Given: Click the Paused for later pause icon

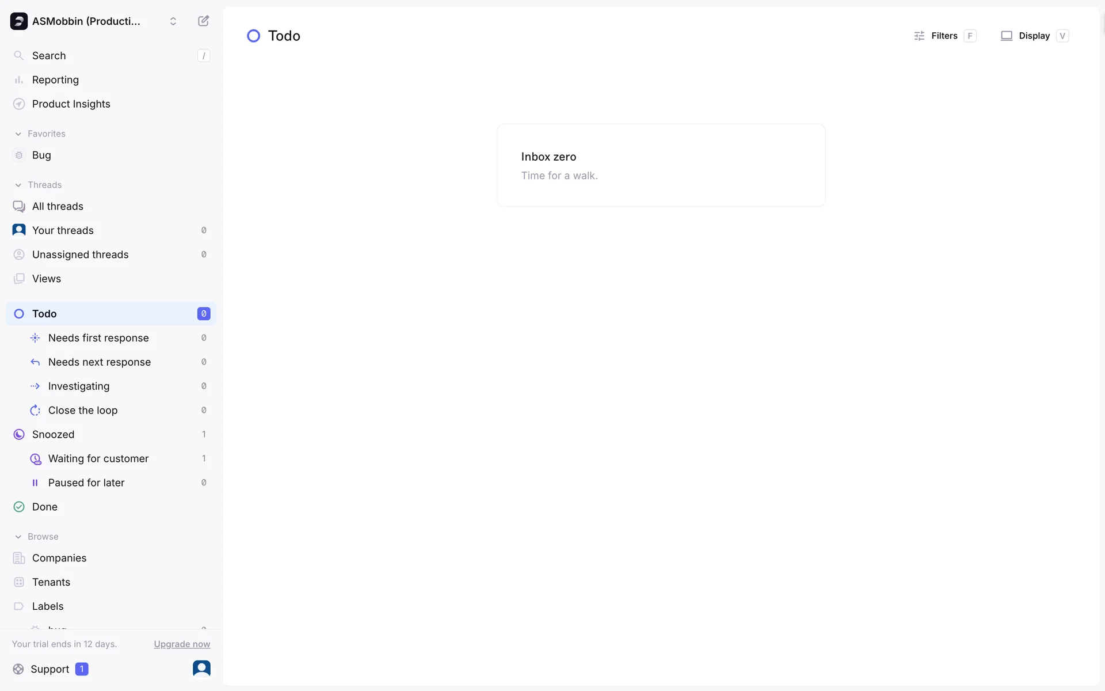Looking at the screenshot, I should (x=35, y=483).
